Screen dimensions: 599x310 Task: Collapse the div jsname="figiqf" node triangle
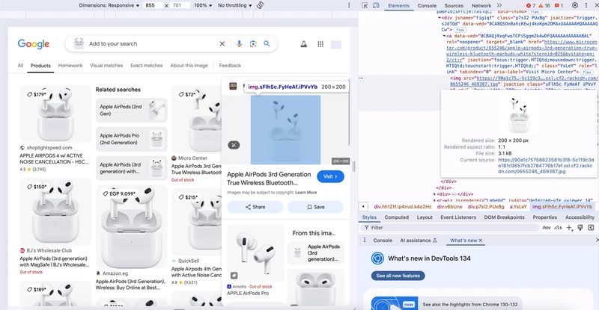(x=440, y=18)
